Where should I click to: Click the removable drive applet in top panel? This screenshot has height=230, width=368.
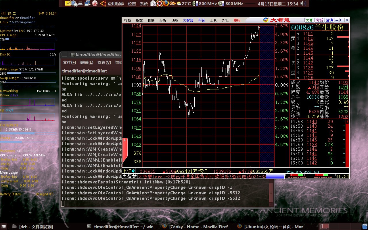(74, 3)
